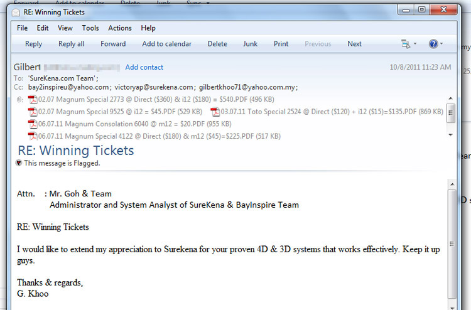Click the flag icon beside flagged message notice
Screen dimensions: 471x310
(19, 163)
